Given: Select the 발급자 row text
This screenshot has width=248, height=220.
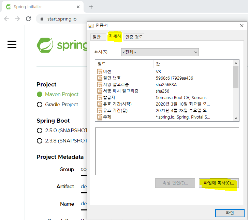Looking at the screenshot, I should coord(109,97).
